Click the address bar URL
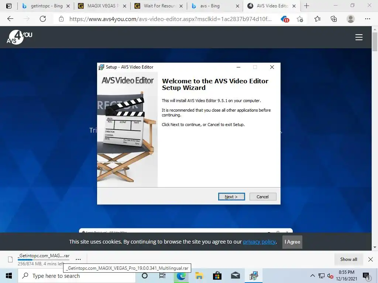The height and width of the screenshot is (283, 378). (170, 19)
